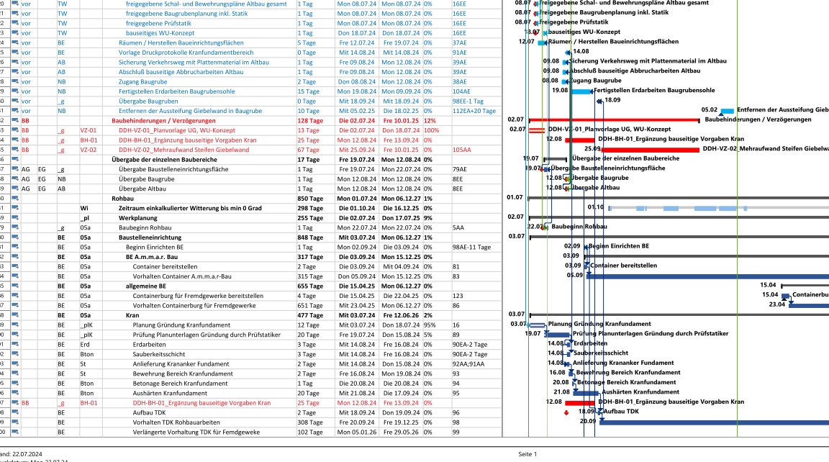Click the Entfernen der Aussteifung Gantt bar

[727, 111]
